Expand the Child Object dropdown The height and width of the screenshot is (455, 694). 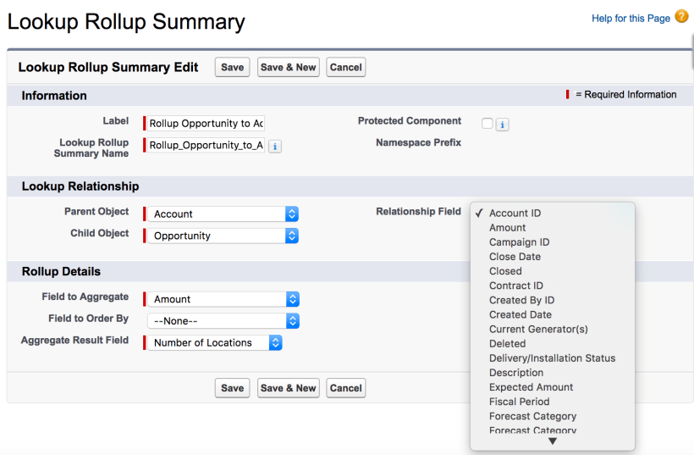click(x=223, y=236)
